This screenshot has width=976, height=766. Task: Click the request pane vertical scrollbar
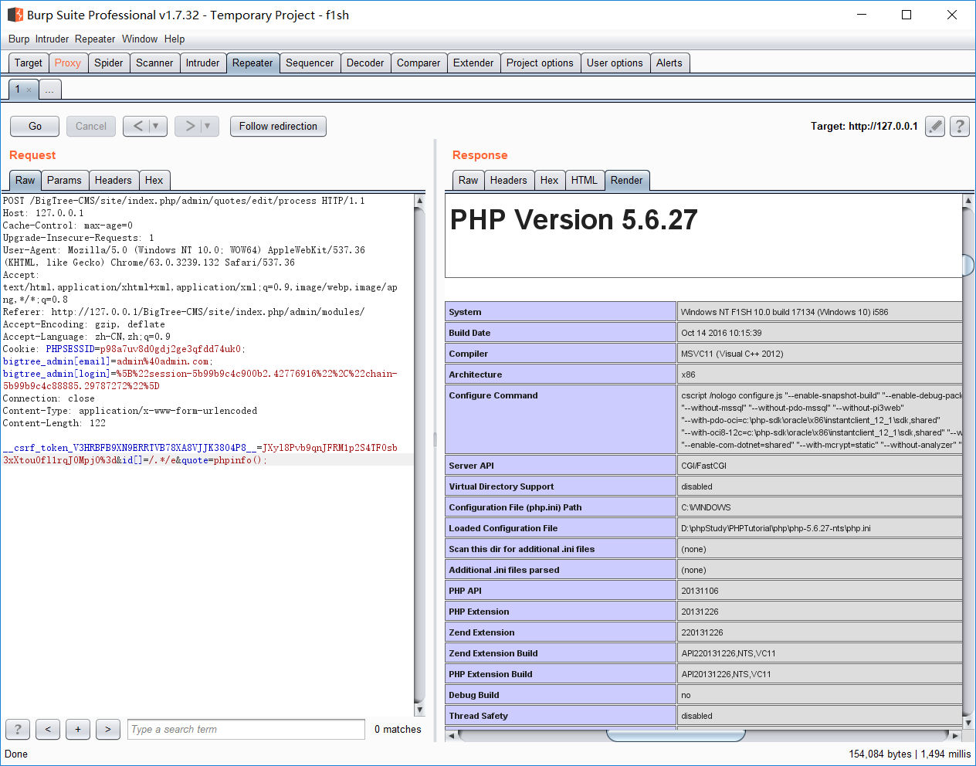coord(419,456)
